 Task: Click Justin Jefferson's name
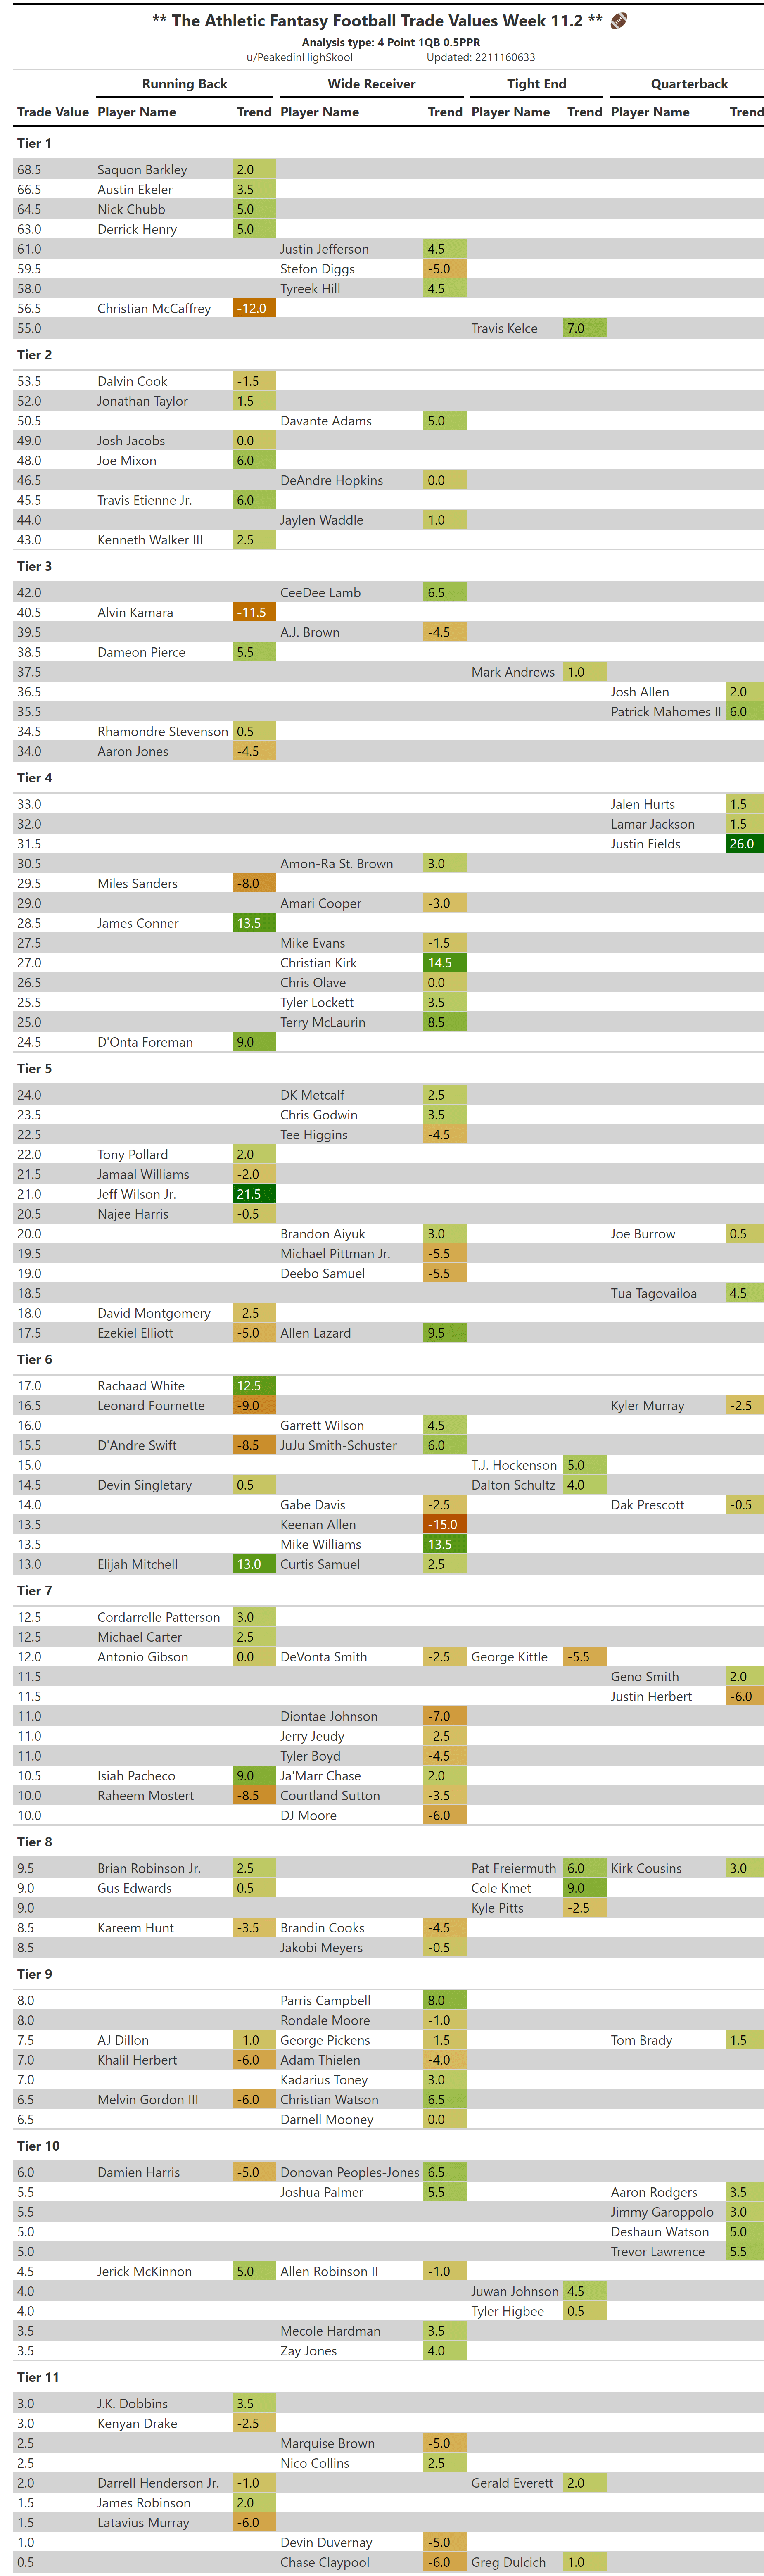tap(324, 249)
